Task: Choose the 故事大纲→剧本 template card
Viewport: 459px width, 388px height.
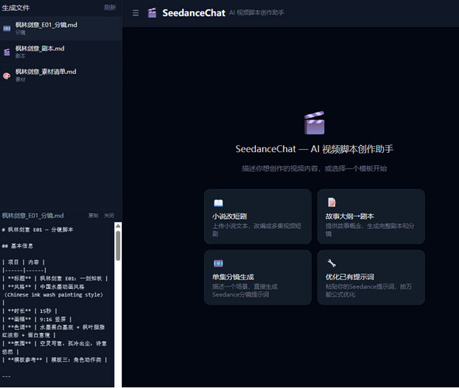Action: 371,217
